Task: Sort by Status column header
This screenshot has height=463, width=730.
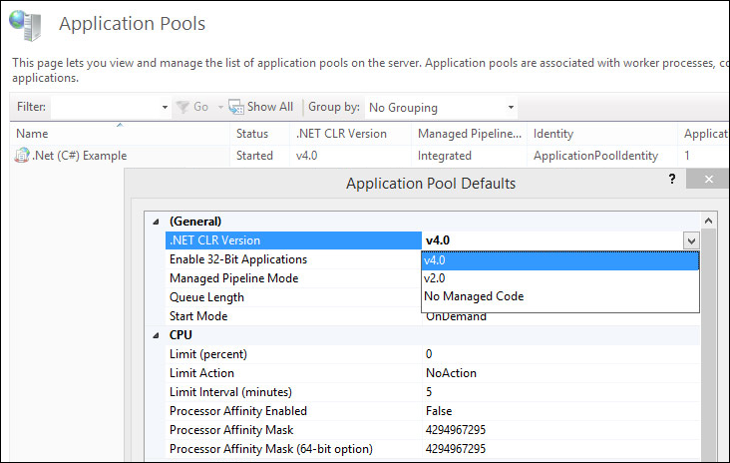Action: coord(251,134)
